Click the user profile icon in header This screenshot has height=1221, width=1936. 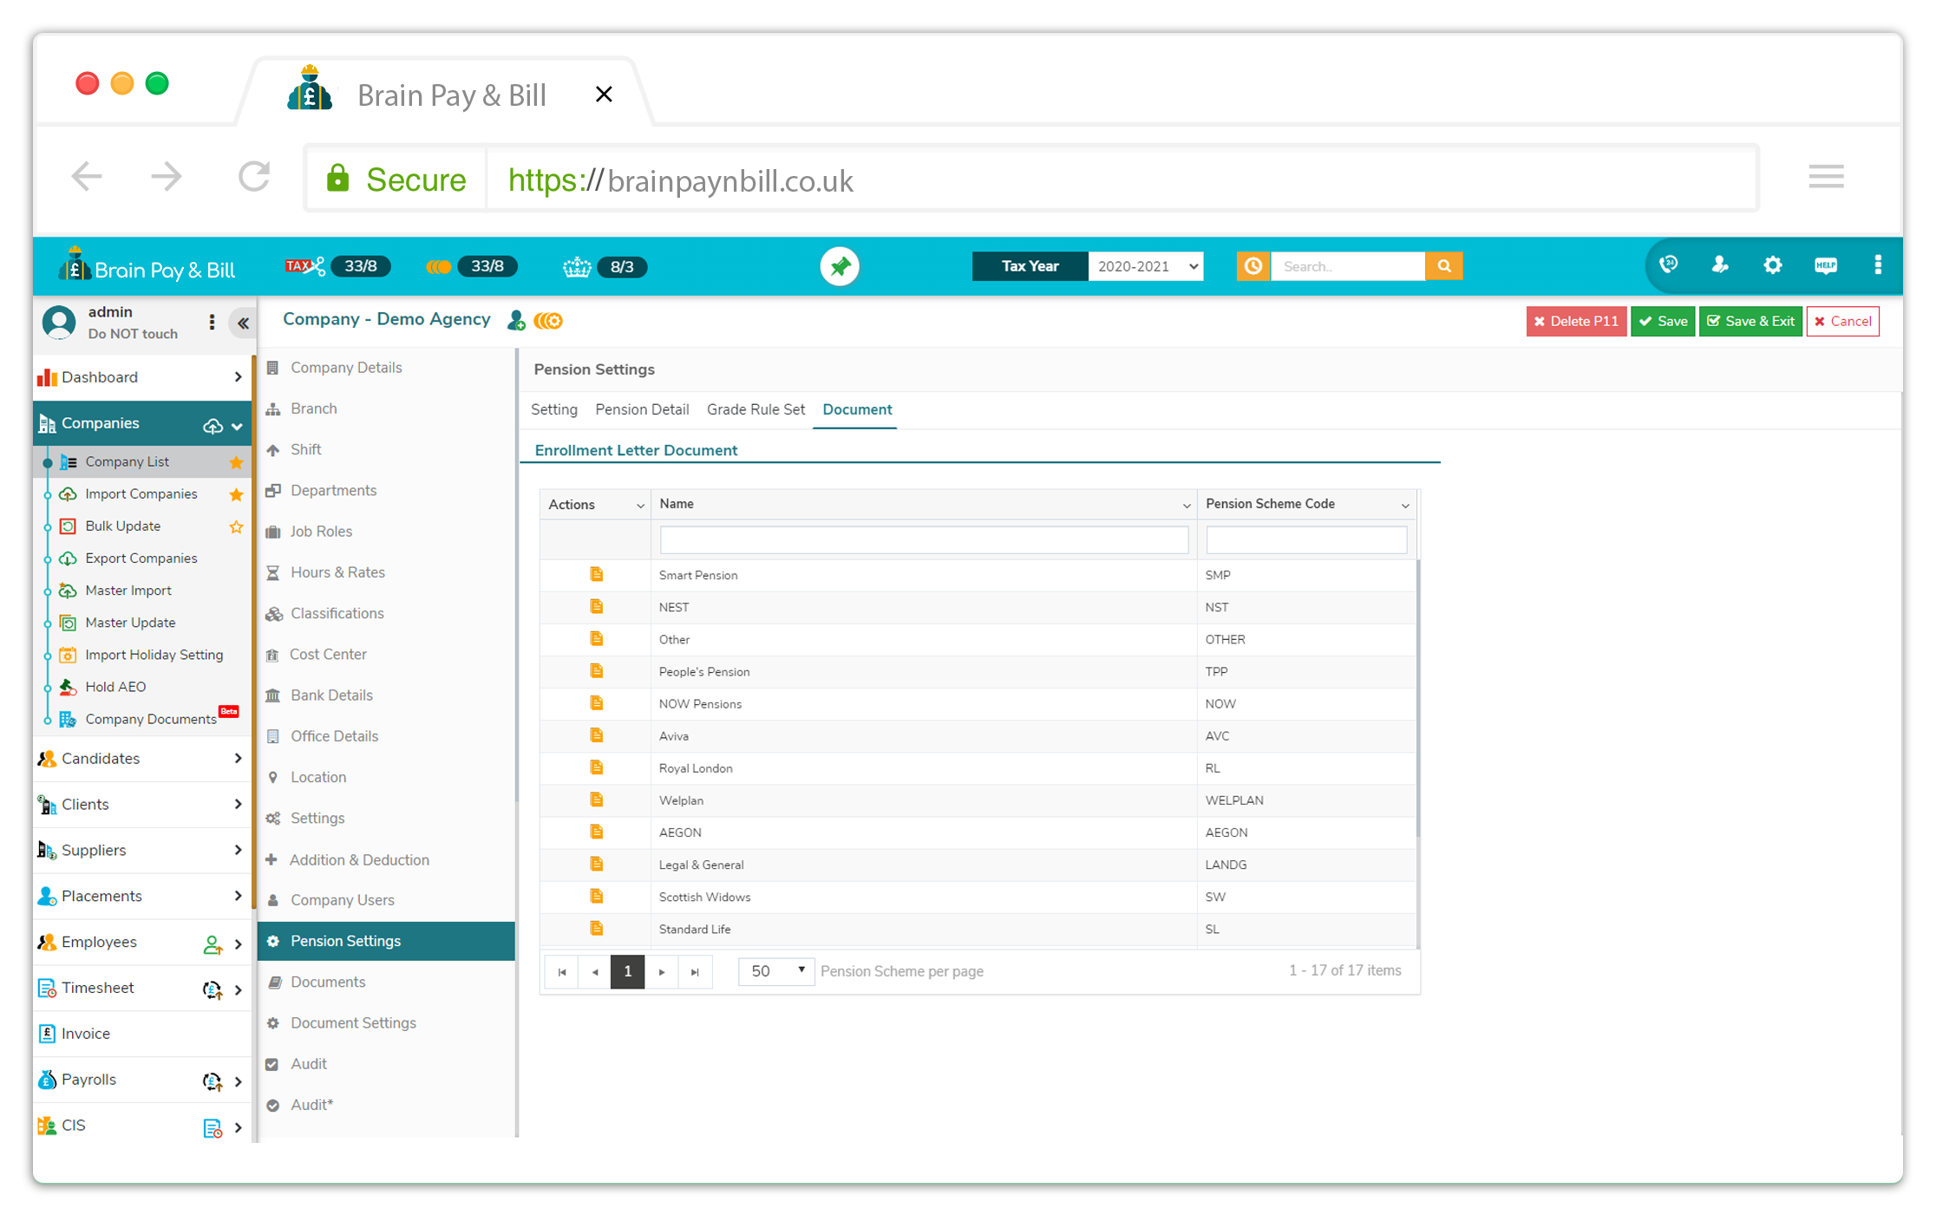pyautogui.click(x=1720, y=265)
